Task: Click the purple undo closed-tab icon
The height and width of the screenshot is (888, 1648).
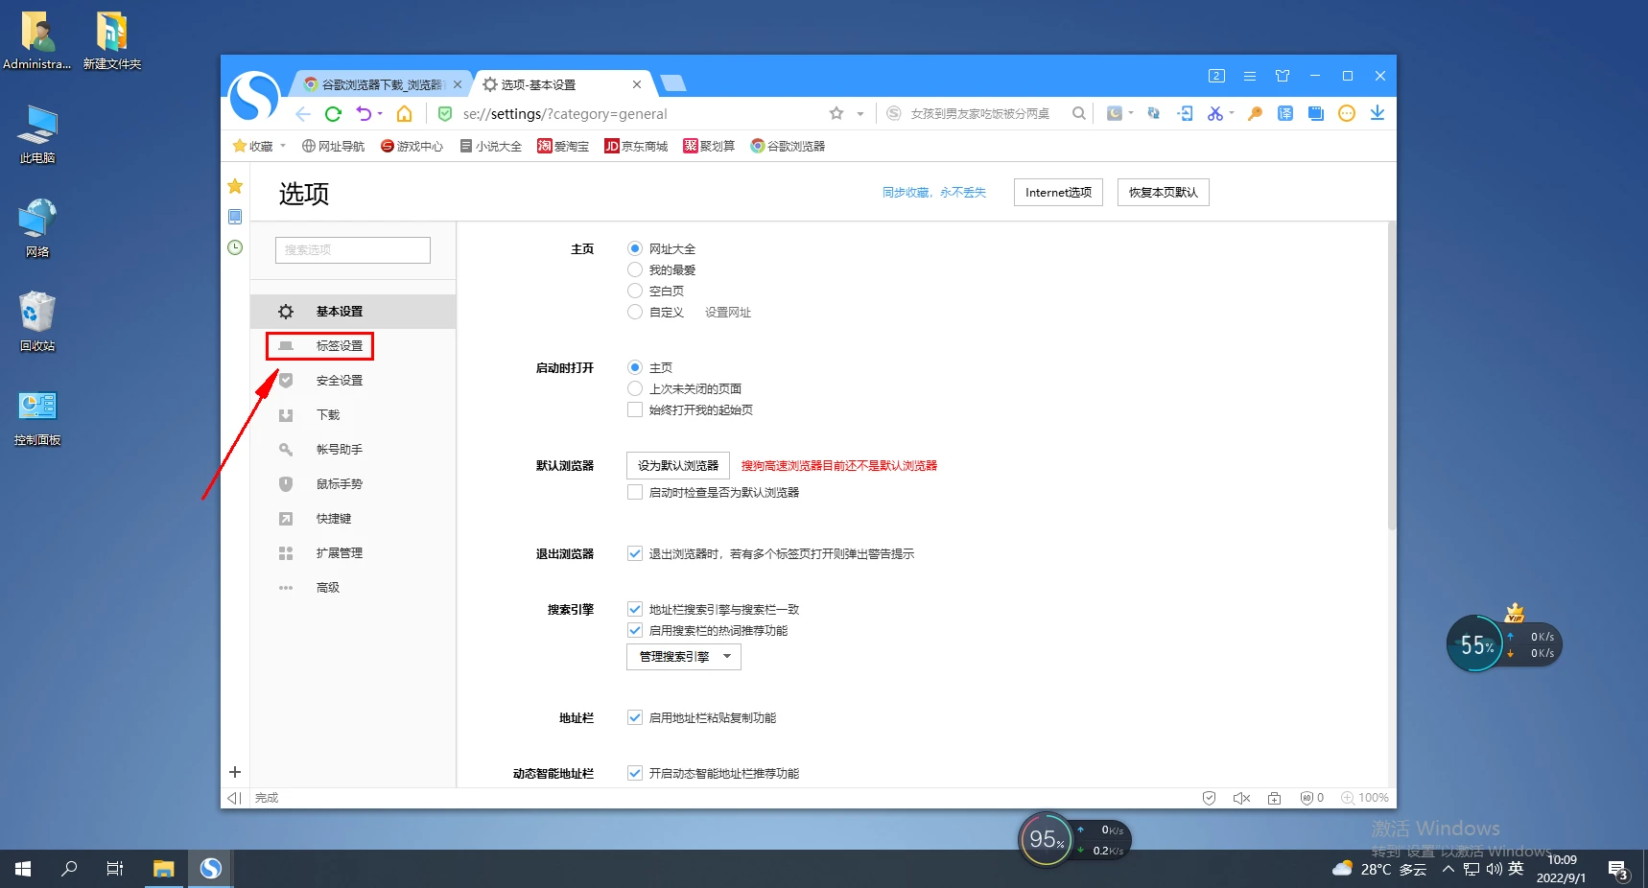Action: pyautogui.click(x=364, y=114)
